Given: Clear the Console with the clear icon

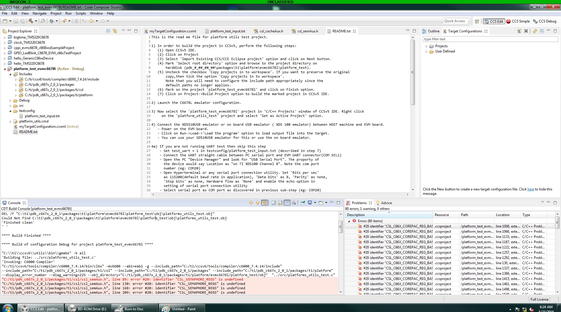Looking at the screenshot, I should point(294,203).
